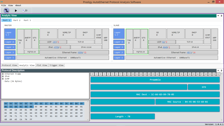Click Slave Layer 2 button
Screen dimensions: 224x126
119,52
